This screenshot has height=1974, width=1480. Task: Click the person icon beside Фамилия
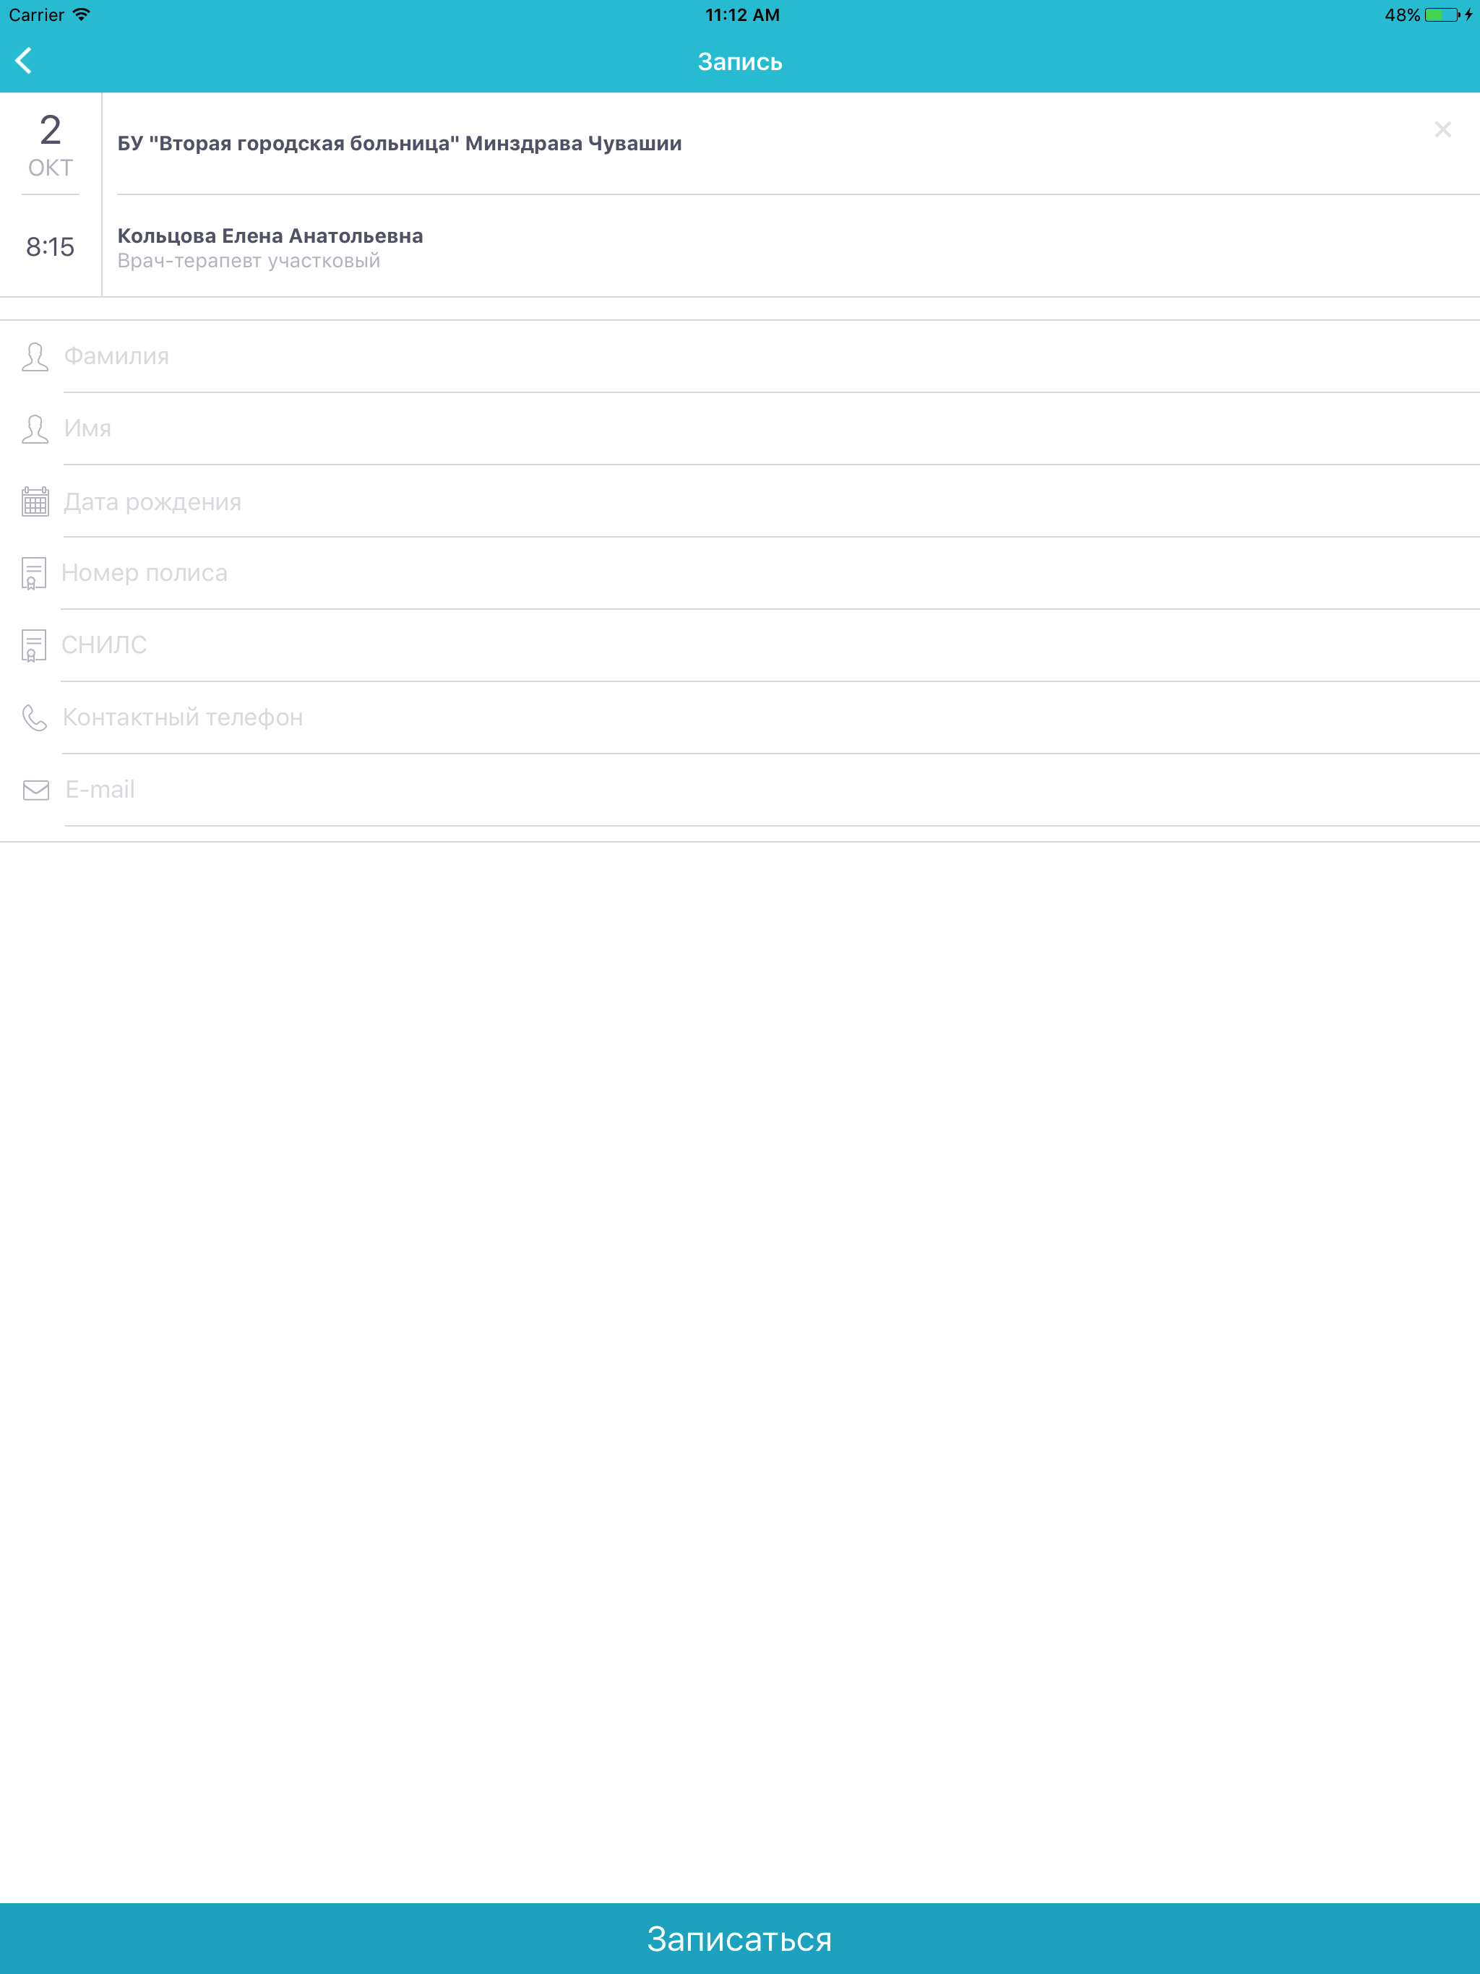(35, 357)
